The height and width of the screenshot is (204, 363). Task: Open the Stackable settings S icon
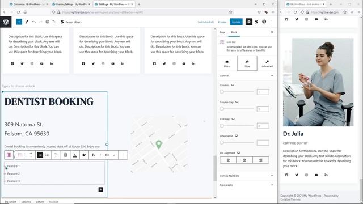coord(256,22)
